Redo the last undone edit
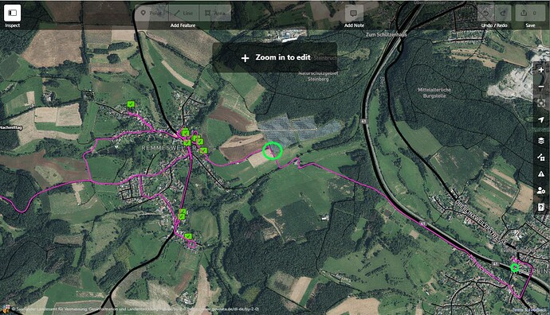Viewport: 550px width, 315px height. point(503,13)
